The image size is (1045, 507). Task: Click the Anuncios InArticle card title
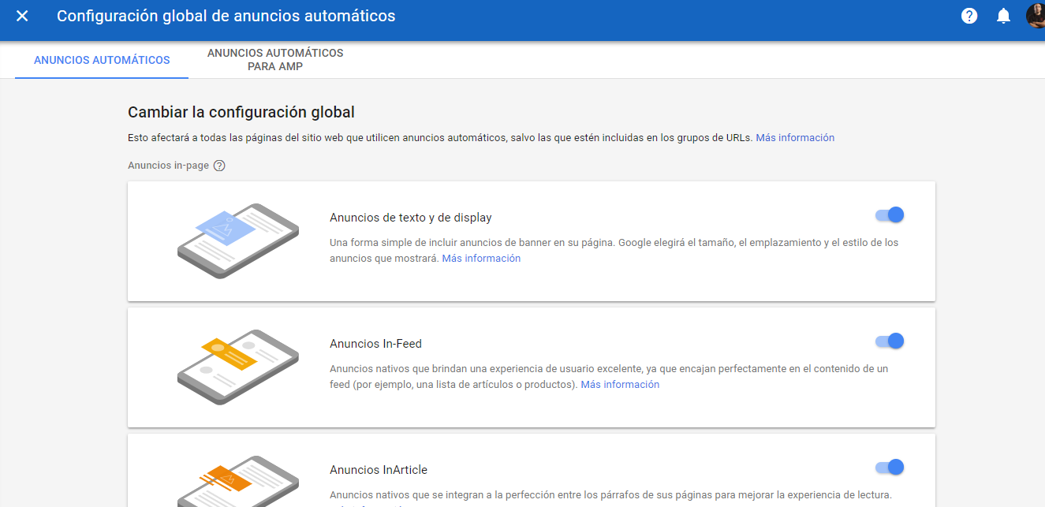coord(378,470)
